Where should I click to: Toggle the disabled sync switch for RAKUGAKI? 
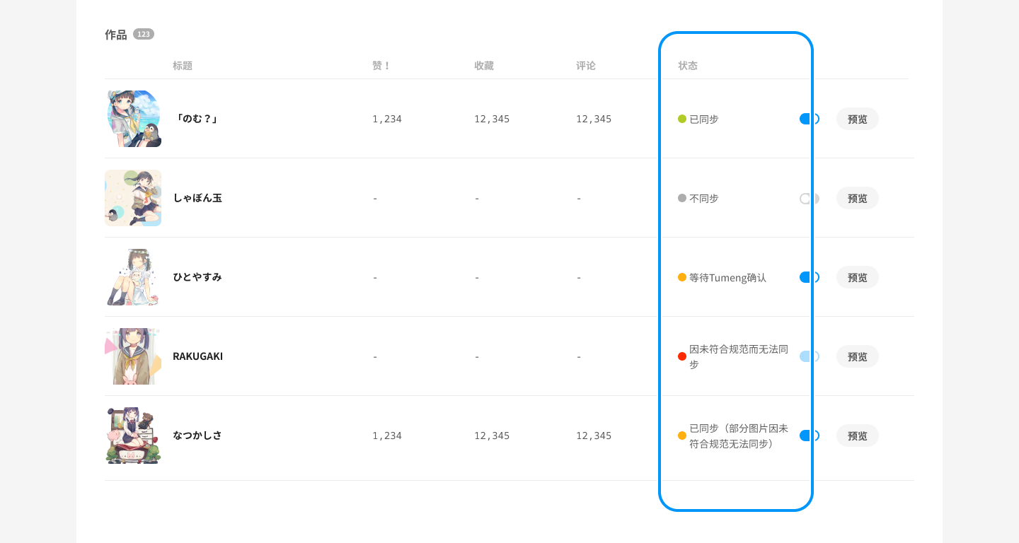point(809,356)
